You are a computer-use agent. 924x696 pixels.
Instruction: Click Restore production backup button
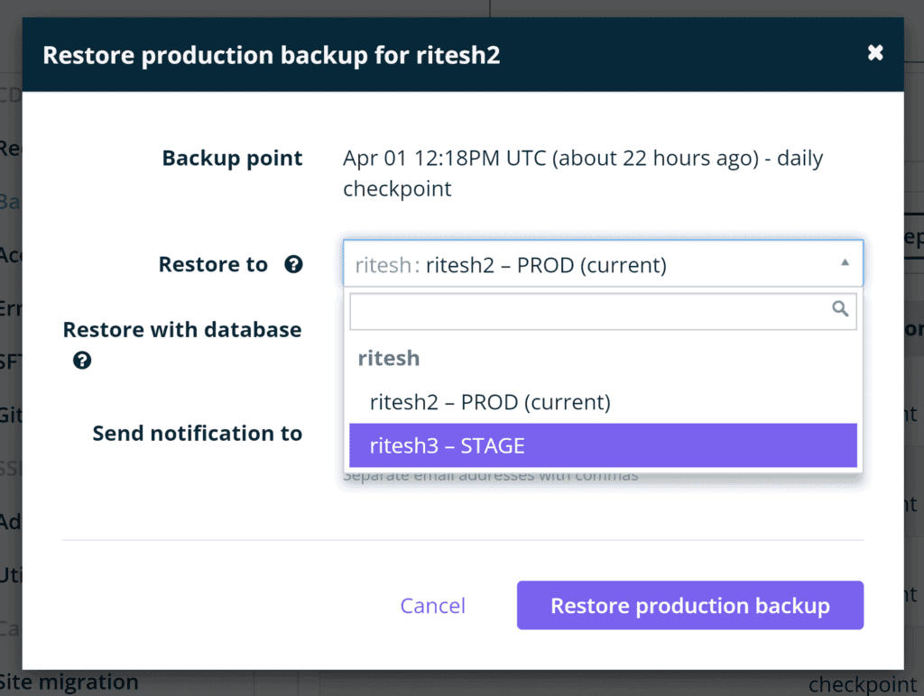coord(690,605)
